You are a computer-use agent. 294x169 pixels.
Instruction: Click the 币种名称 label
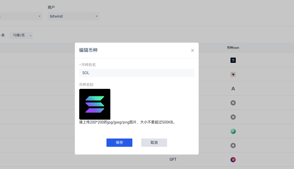point(86,85)
